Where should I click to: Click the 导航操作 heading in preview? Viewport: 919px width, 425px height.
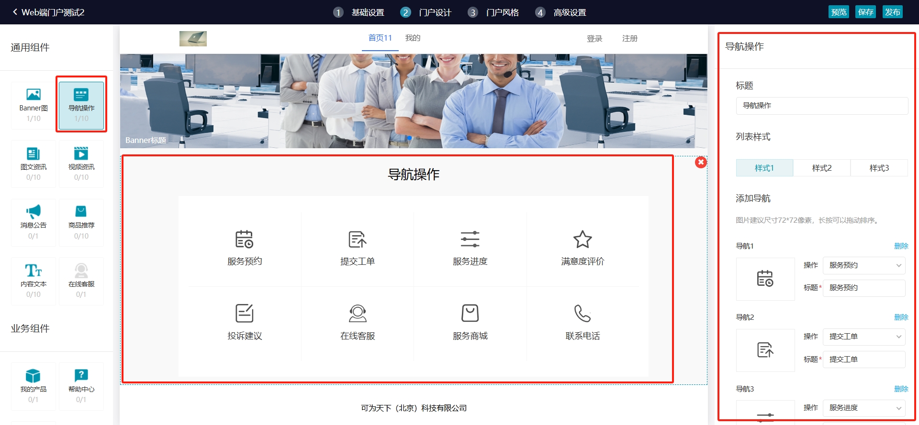click(414, 174)
